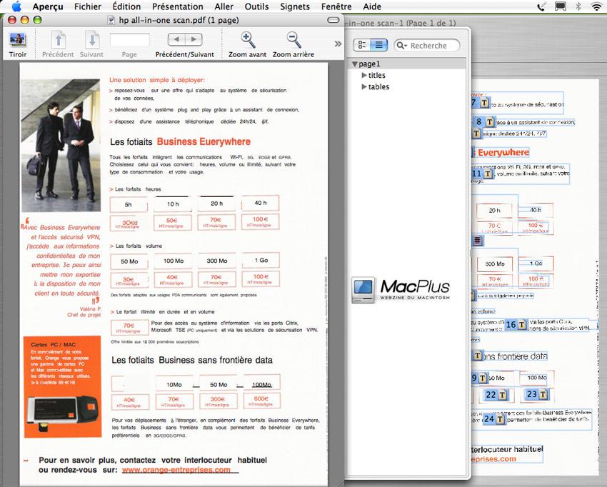This screenshot has height=487, width=607.
Task: Go back with Précédent/Suivant left arrow
Action: 176,39
